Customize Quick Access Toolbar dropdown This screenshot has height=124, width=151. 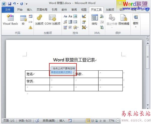coord(26,4)
